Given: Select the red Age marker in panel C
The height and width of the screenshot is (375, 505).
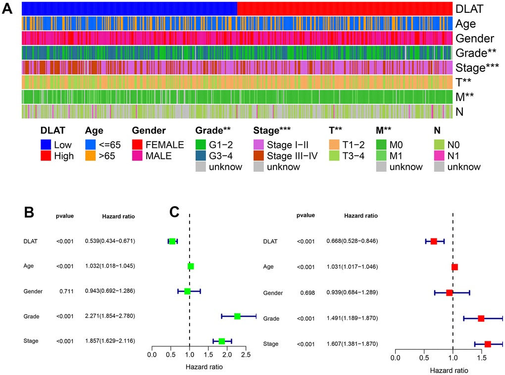Looking at the screenshot, I should [x=454, y=267].
